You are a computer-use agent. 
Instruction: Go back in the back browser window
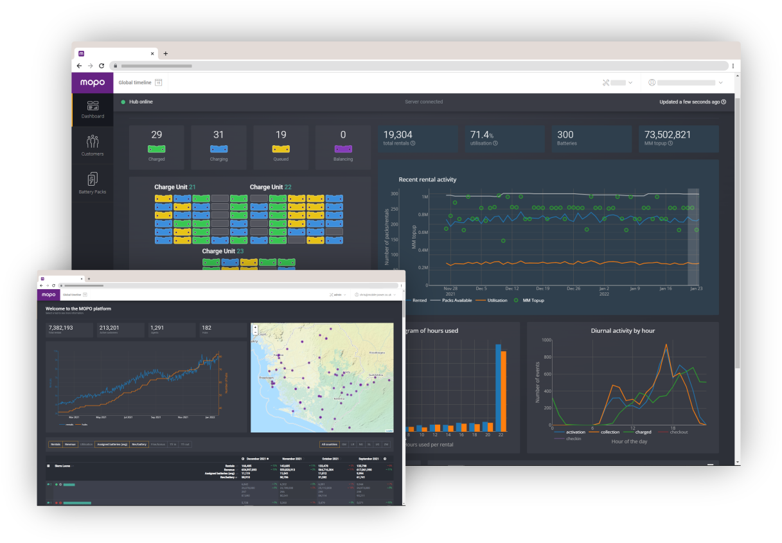(79, 66)
